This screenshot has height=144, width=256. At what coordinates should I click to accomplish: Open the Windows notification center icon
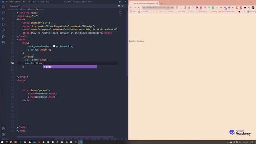[252, 142]
